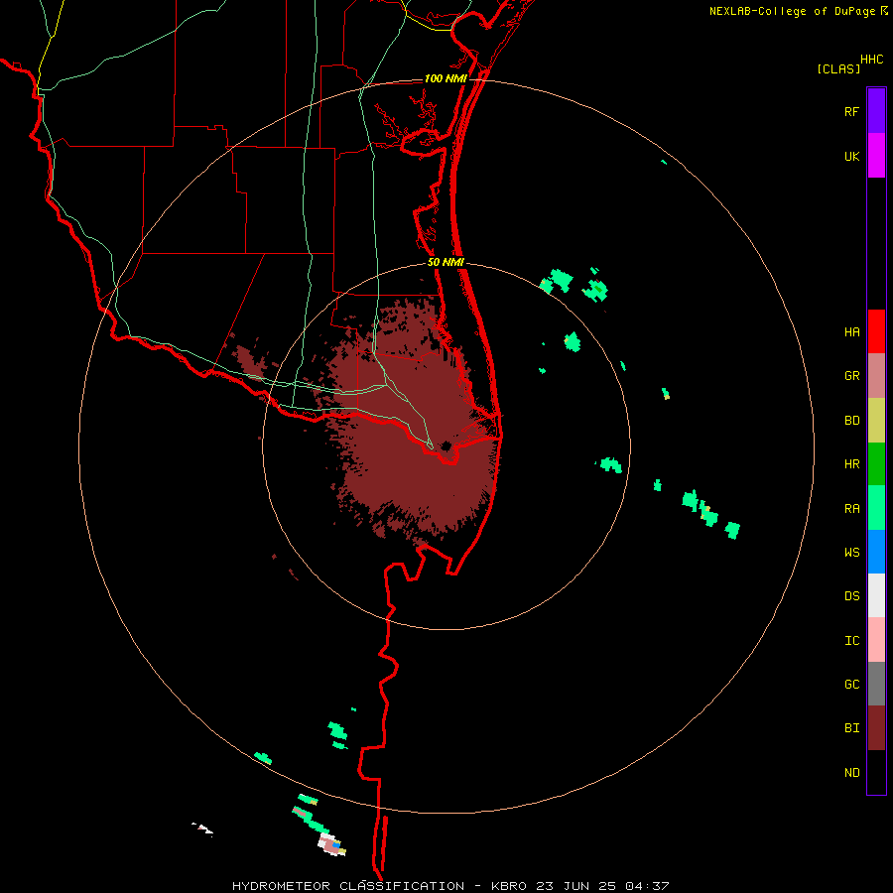Click the "BI" legend label
This screenshot has width=893, height=893.
click(851, 728)
